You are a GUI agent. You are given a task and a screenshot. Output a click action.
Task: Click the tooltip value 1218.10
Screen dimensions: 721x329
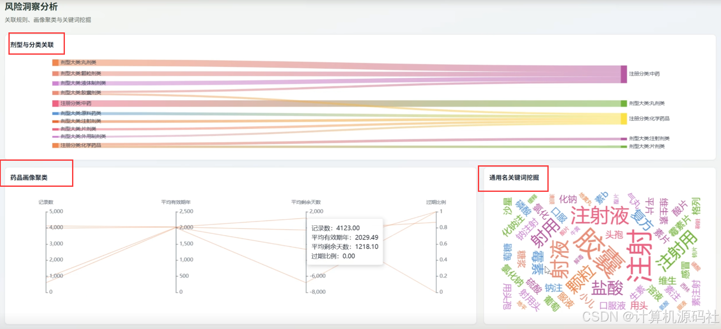click(x=367, y=247)
